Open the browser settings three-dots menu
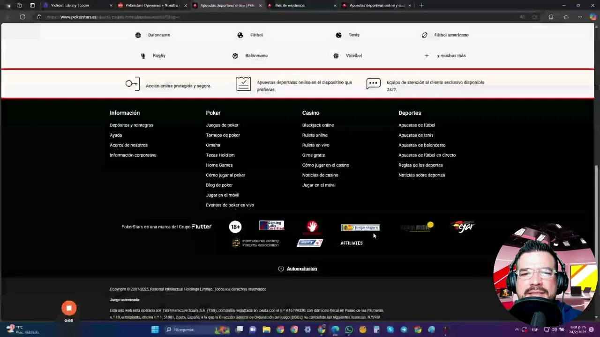 pyautogui.click(x=580, y=17)
